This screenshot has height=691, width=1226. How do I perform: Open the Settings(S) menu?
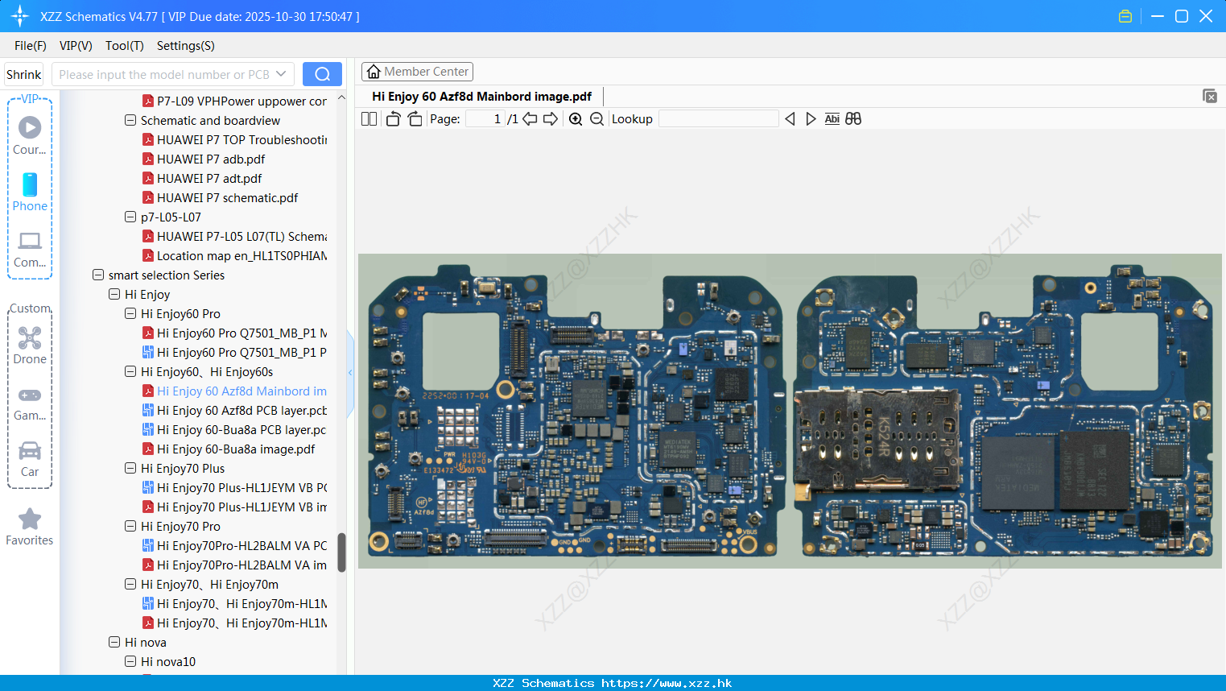[x=186, y=46]
